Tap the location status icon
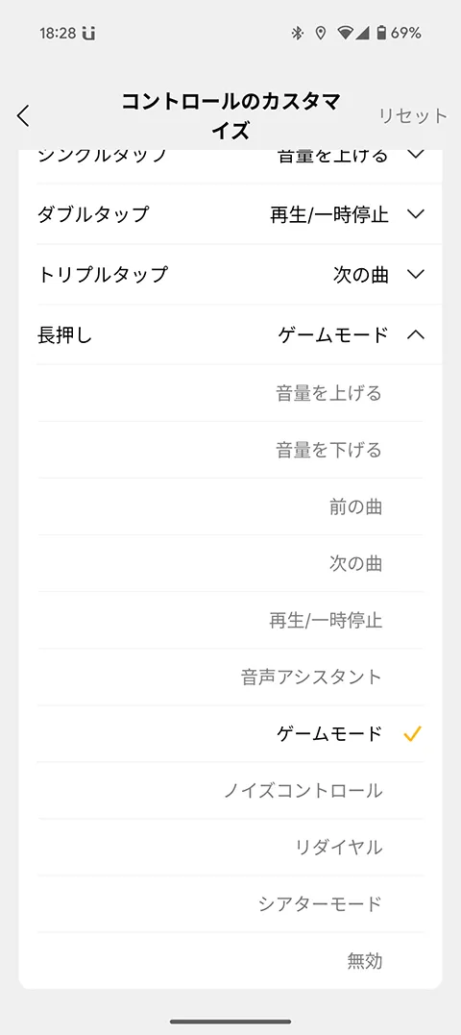461x1035 pixels. pos(321,33)
